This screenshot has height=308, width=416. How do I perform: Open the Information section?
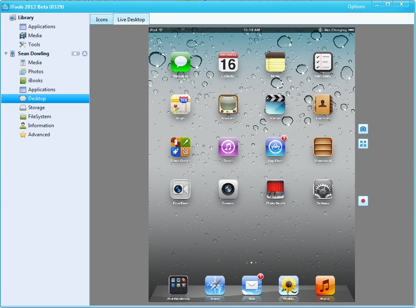[41, 126]
